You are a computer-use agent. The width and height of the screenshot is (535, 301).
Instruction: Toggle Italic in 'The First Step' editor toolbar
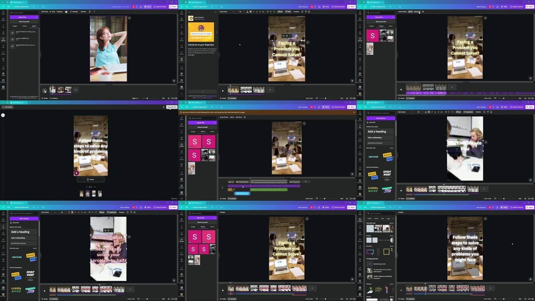432,112
